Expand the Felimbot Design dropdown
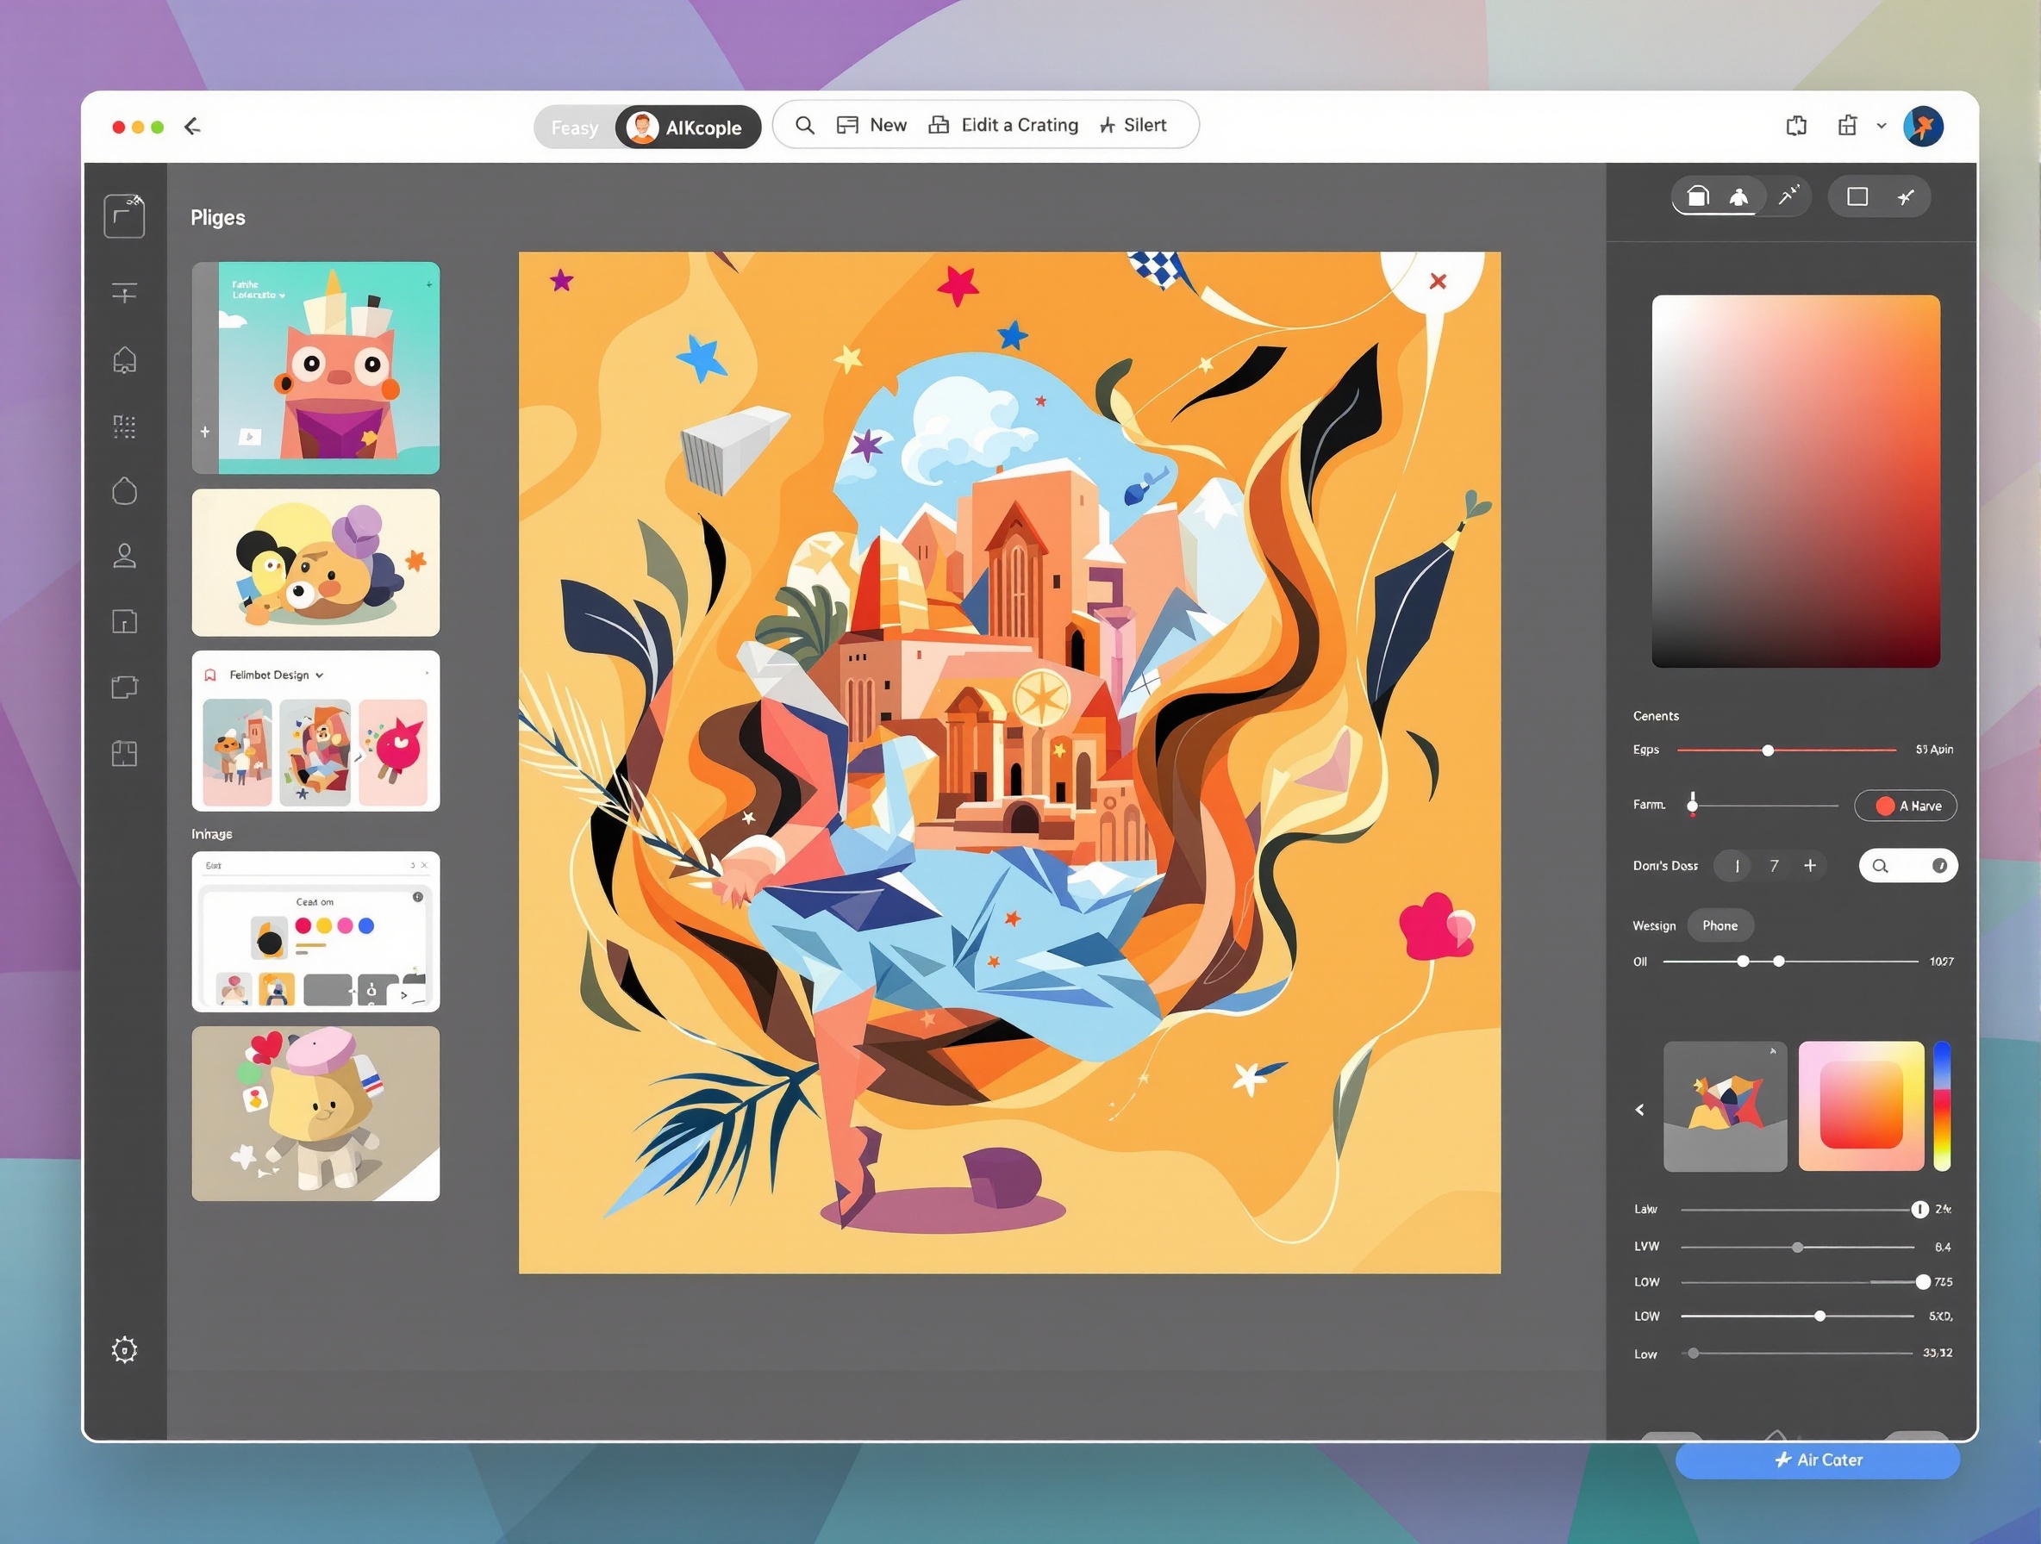2041x1544 pixels. [x=319, y=675]
